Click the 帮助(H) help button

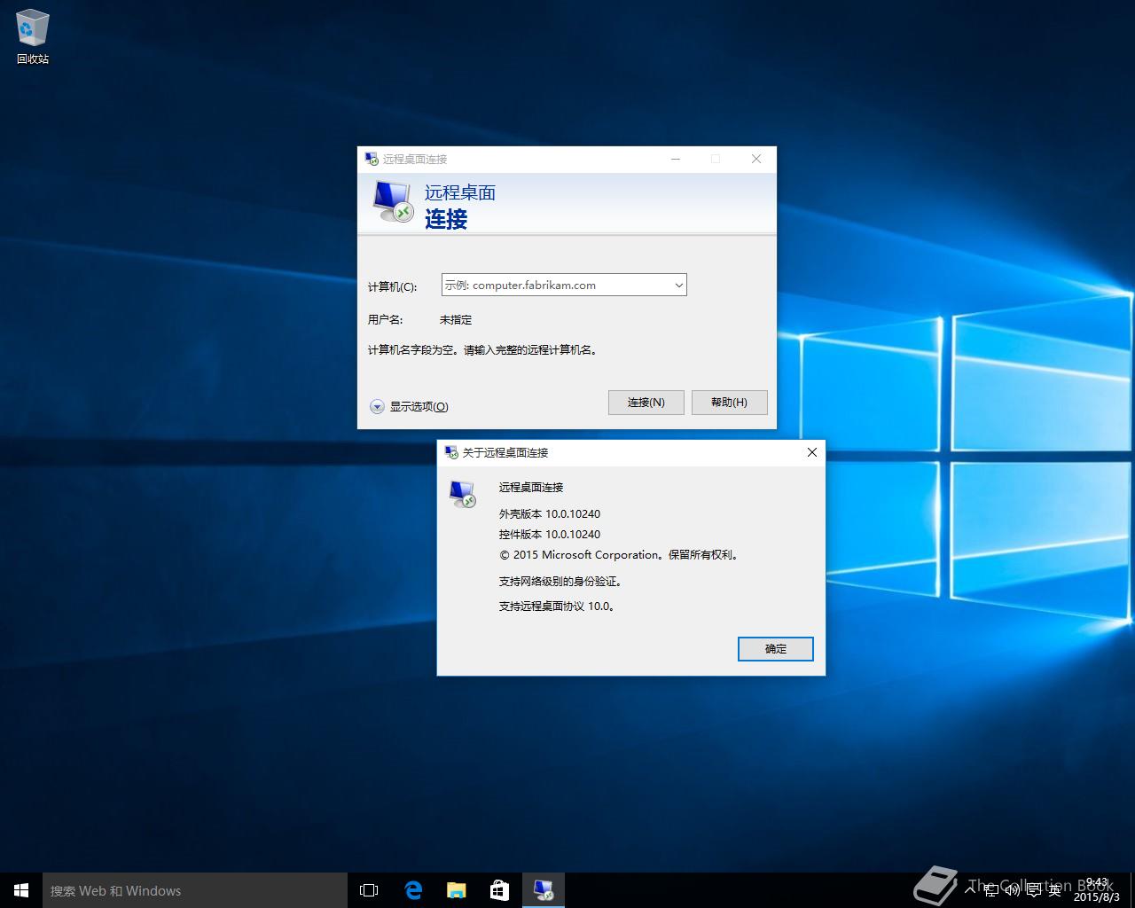(x=729, y=402)
